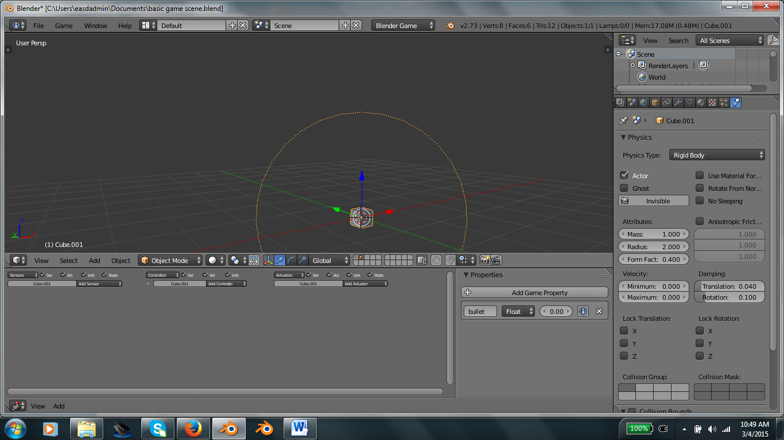Select the translate manipulator arrow icon

pos(280,260)
